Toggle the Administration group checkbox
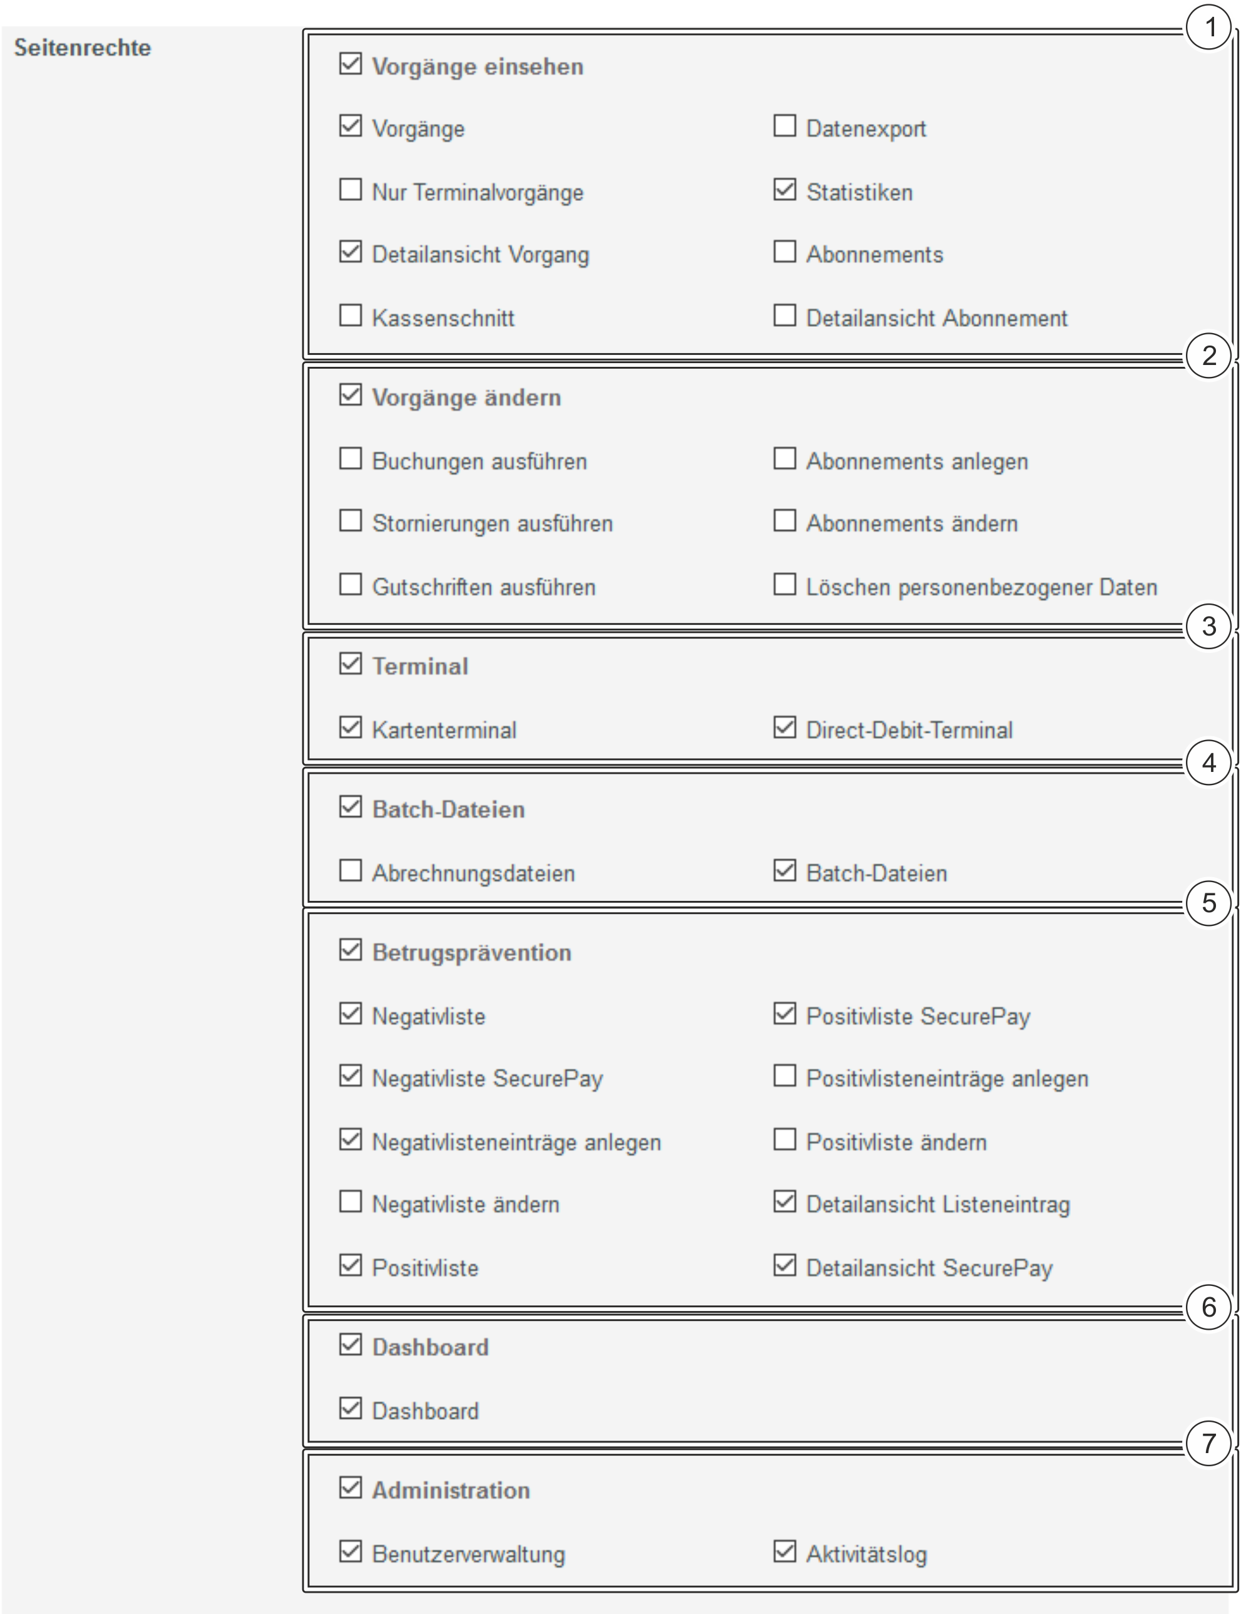1246x1614 pixels. (350, 1488)
